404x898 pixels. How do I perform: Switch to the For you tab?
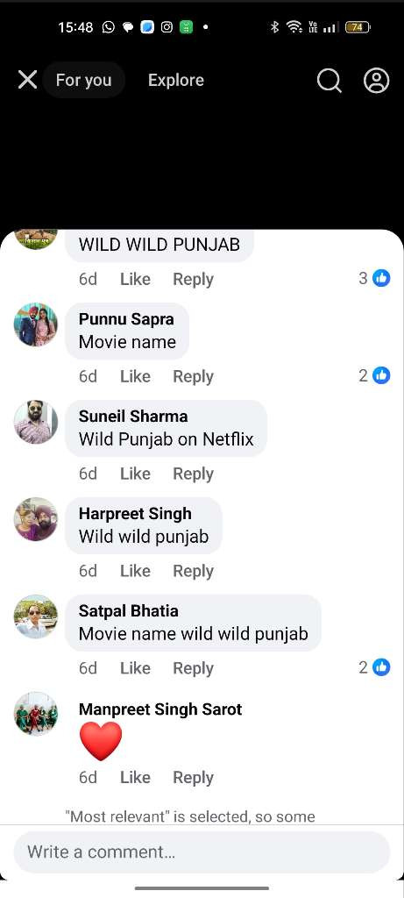[x=83, y=80]
